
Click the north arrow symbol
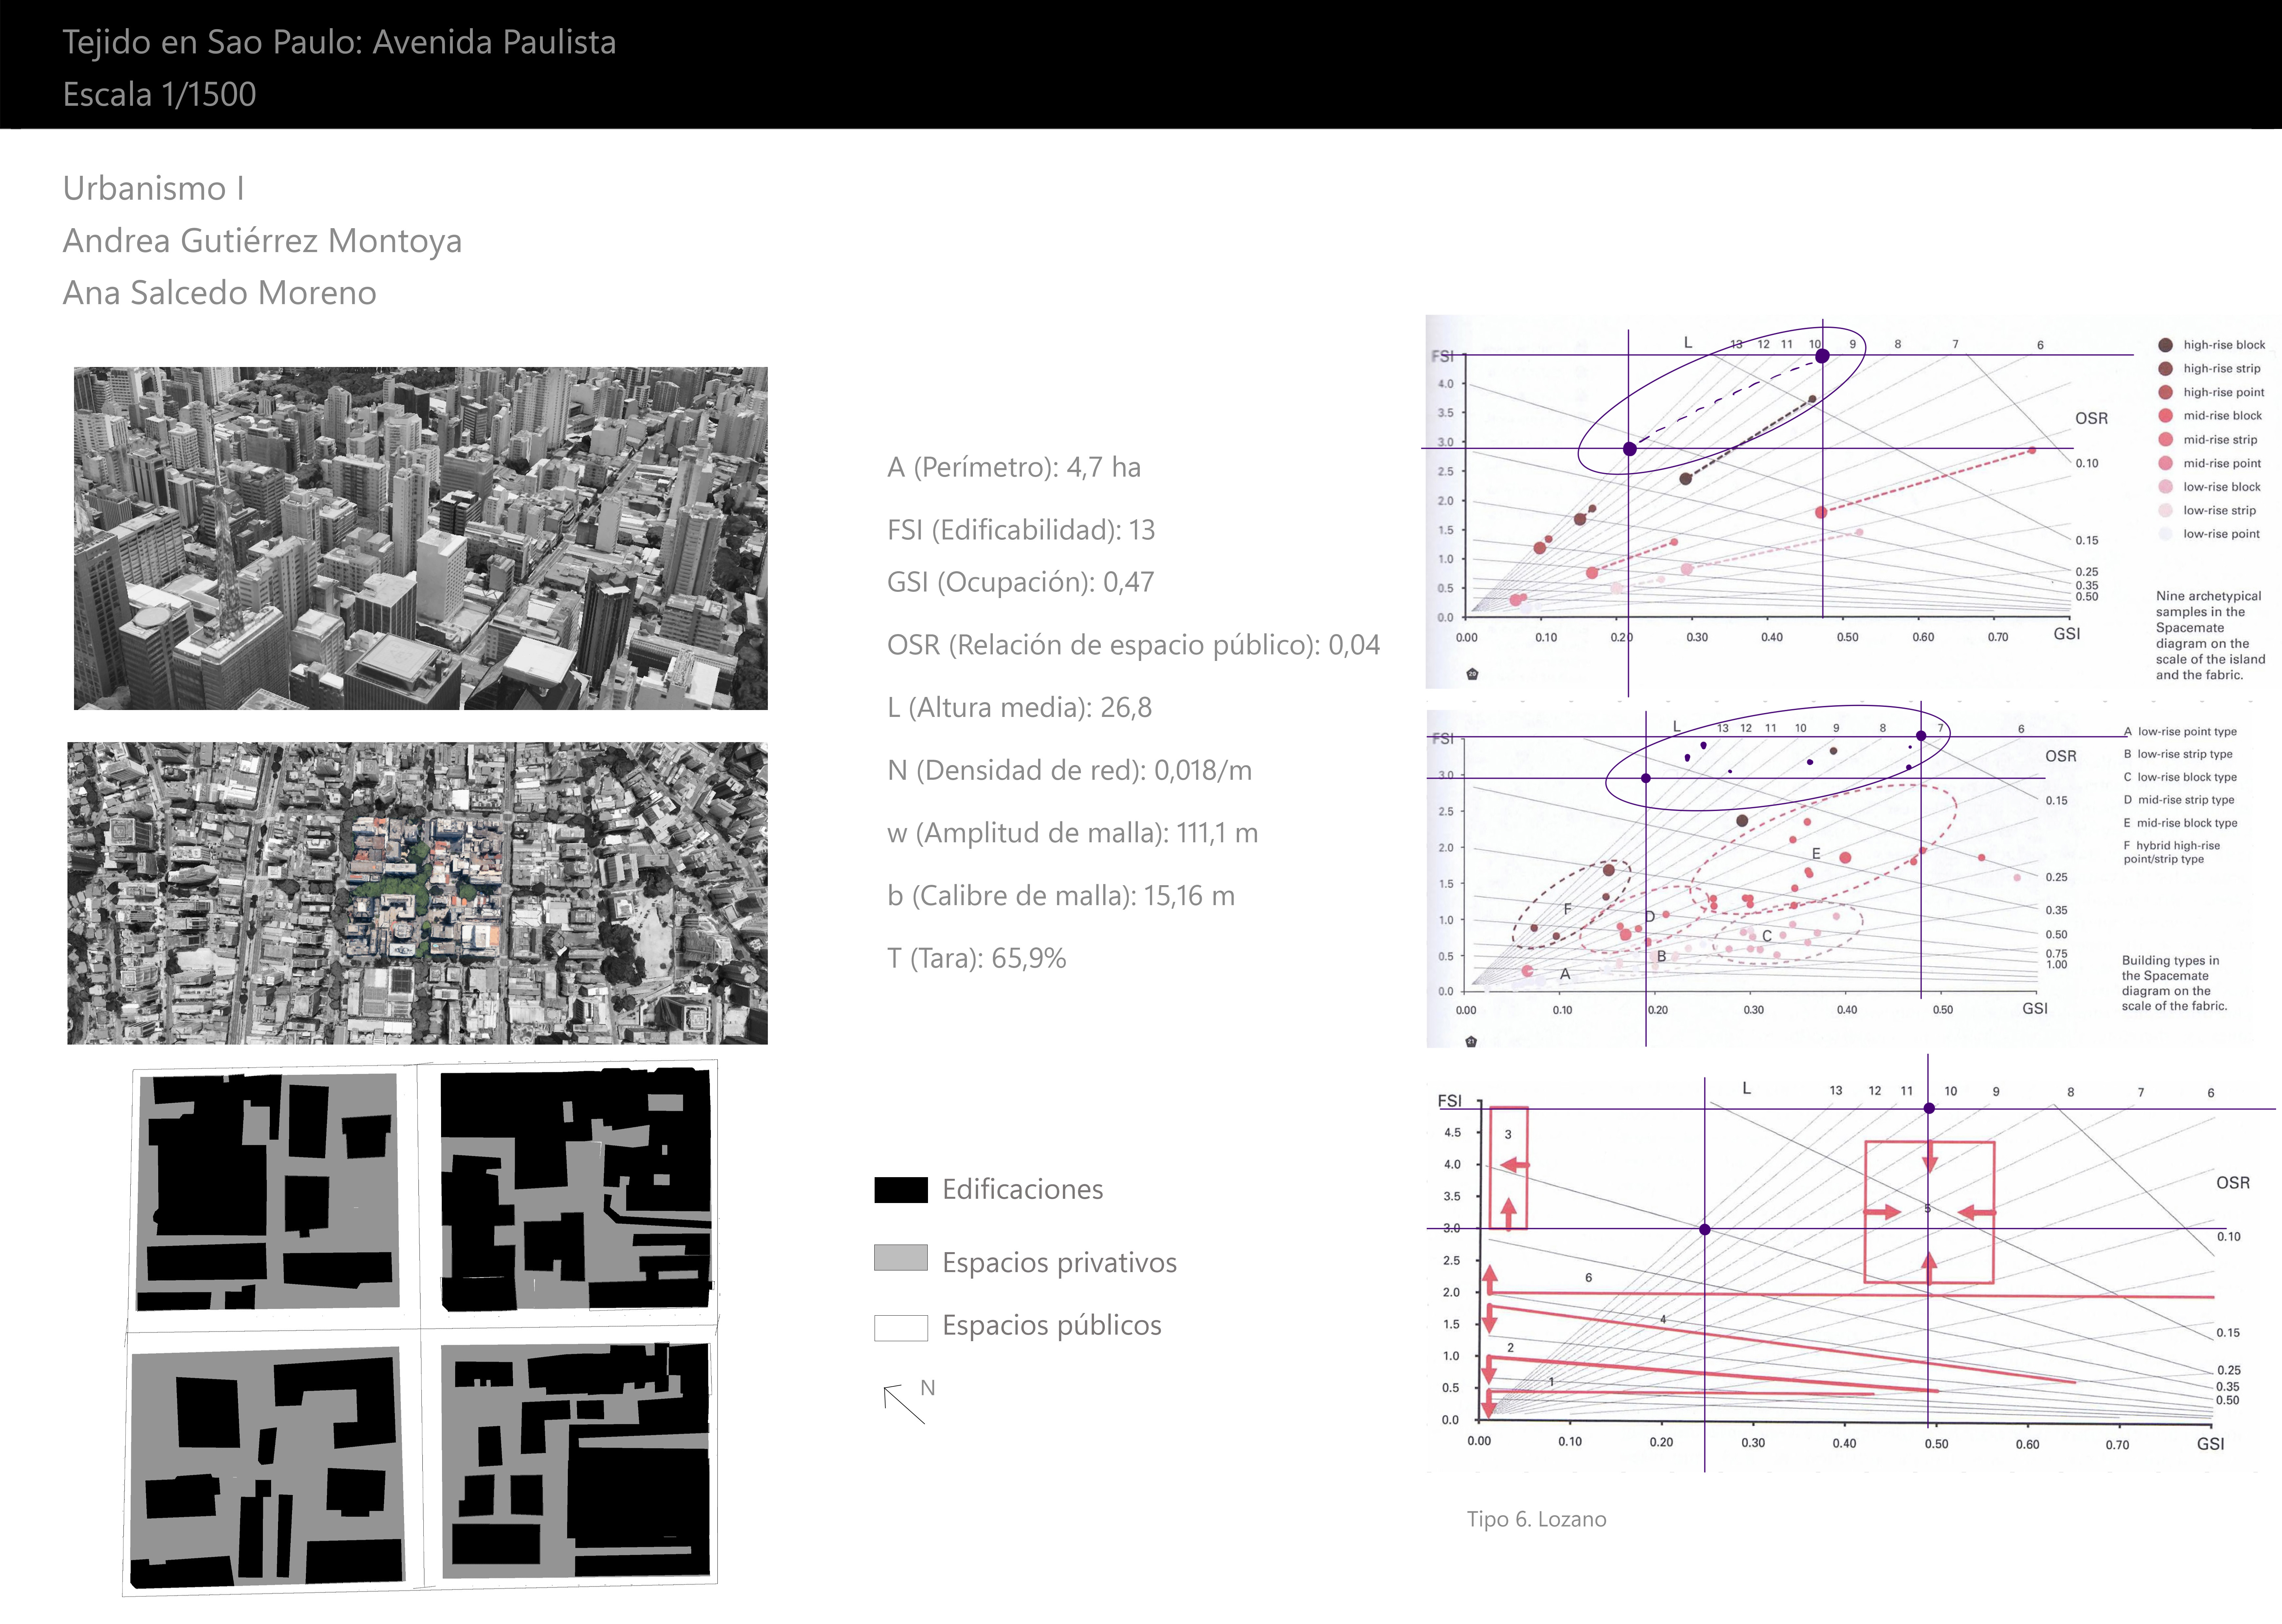tap(904, 1404)
